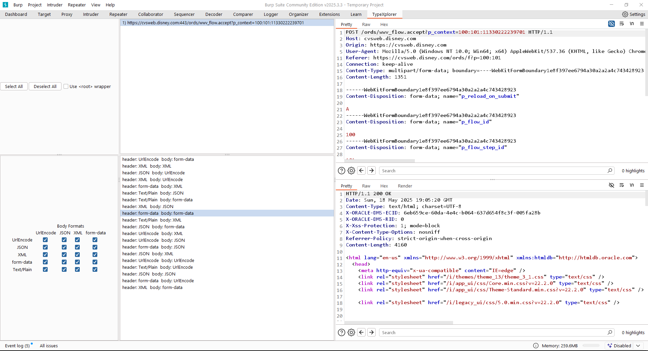
Task: Click request editor horizontal scrollbar
Action: coord(379,161)
